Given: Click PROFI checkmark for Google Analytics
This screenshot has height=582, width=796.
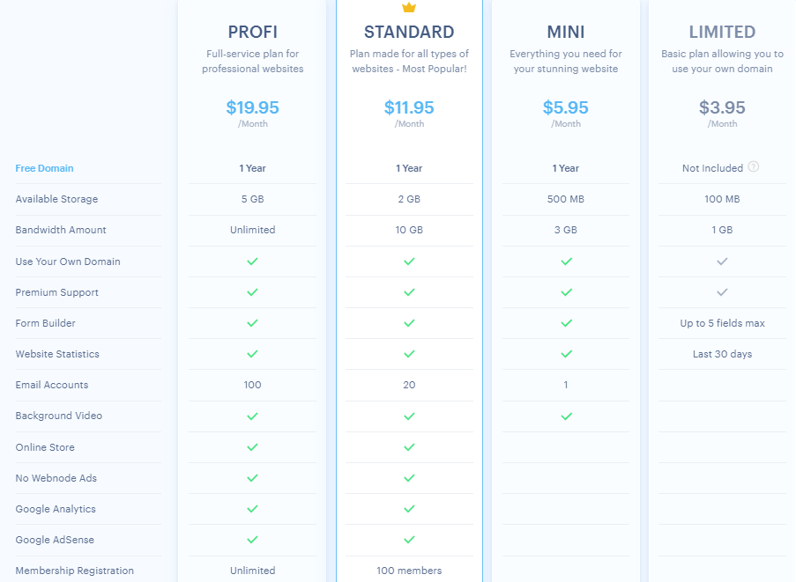Looking at the screenshot, I should (252, 509).
